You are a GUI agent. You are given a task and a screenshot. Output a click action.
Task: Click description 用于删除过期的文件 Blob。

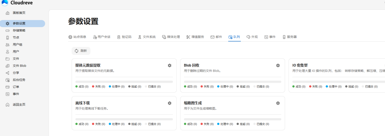[203, 71]
